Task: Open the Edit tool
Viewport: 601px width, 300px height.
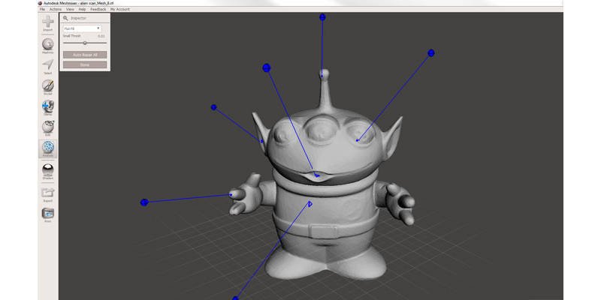Action: (x=48, y=128)
